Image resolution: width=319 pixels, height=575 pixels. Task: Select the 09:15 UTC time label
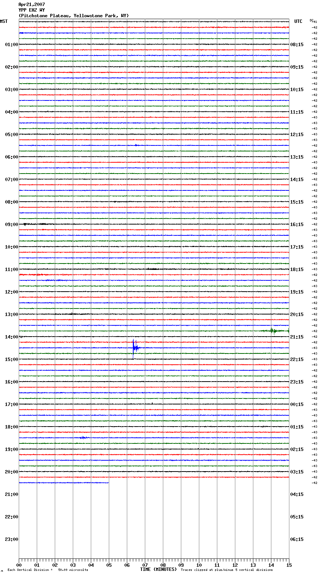297,67
